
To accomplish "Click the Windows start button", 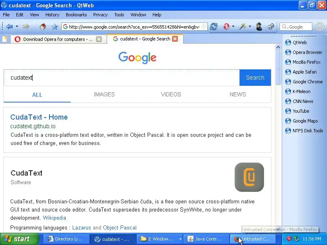I will click(20, 239).
